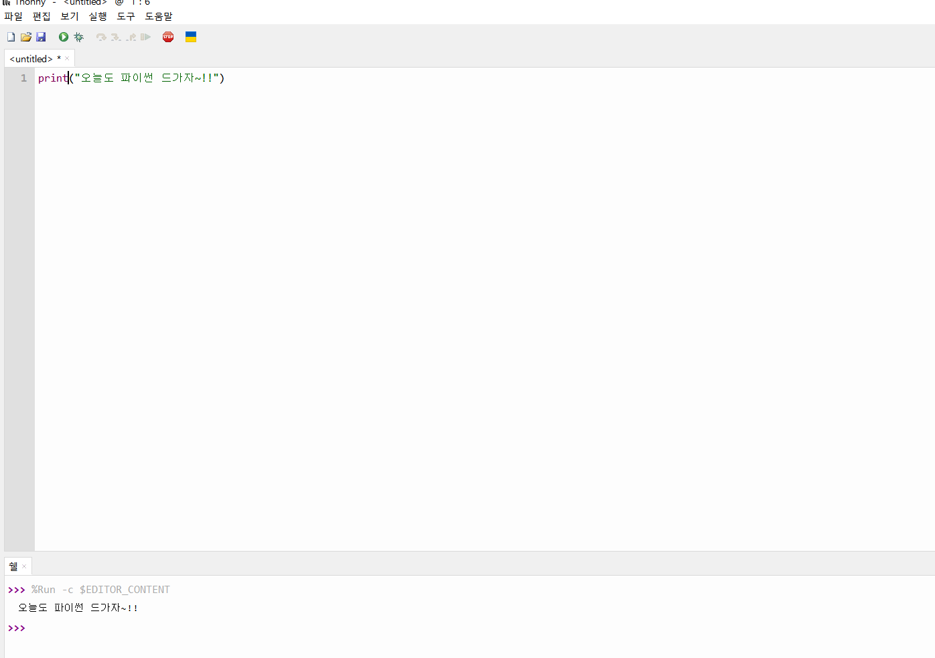935x658 pixels.
Task: Click the Step into debug icon
Action: coord(116,37)
